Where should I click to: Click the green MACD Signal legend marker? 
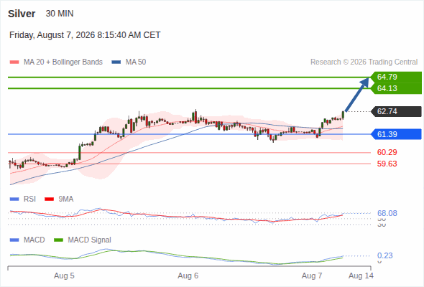[x=58, y=240]
